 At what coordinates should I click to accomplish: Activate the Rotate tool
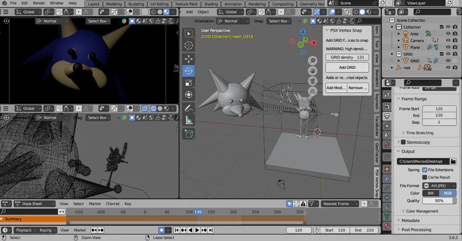click(x=188, y=71)
